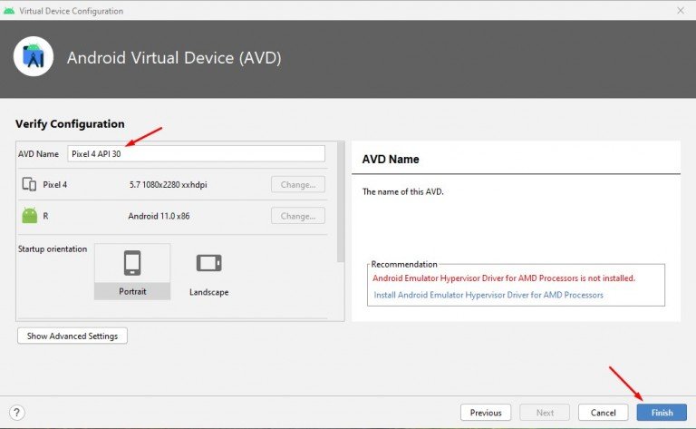Image resolution: width=696 pixels, height=429 pixels.
Task: Click the Pixel 4 device icon
Action: pyautogui.click(x=29, y=184)
